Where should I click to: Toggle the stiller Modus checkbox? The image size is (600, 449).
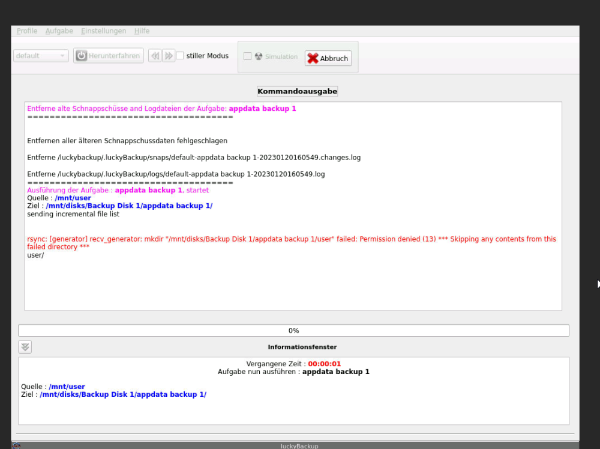click(180, 56)
